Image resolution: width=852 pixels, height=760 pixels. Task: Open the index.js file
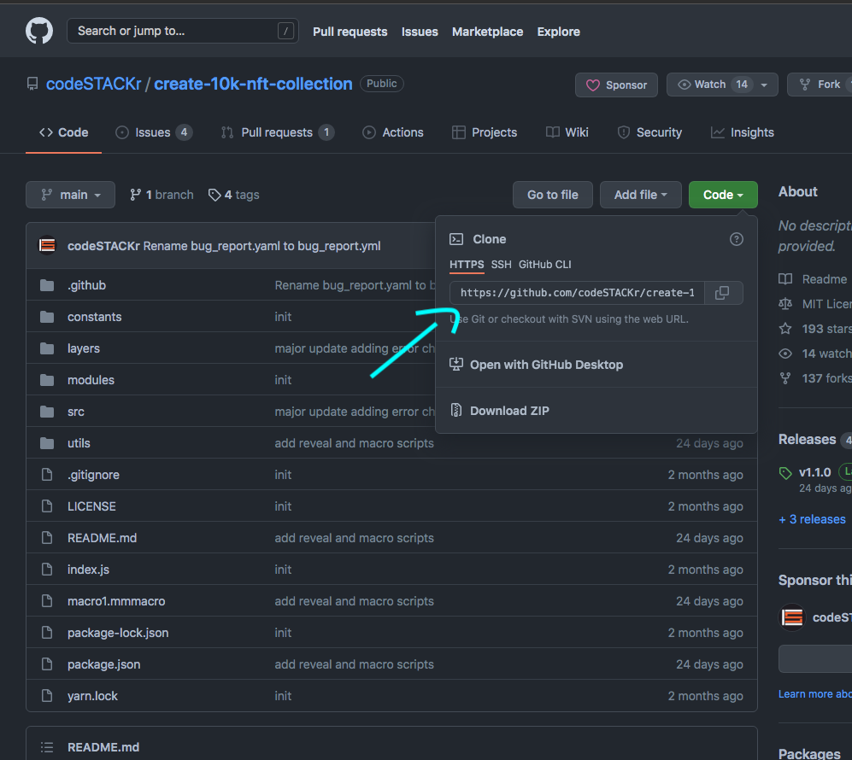[88, 570]
